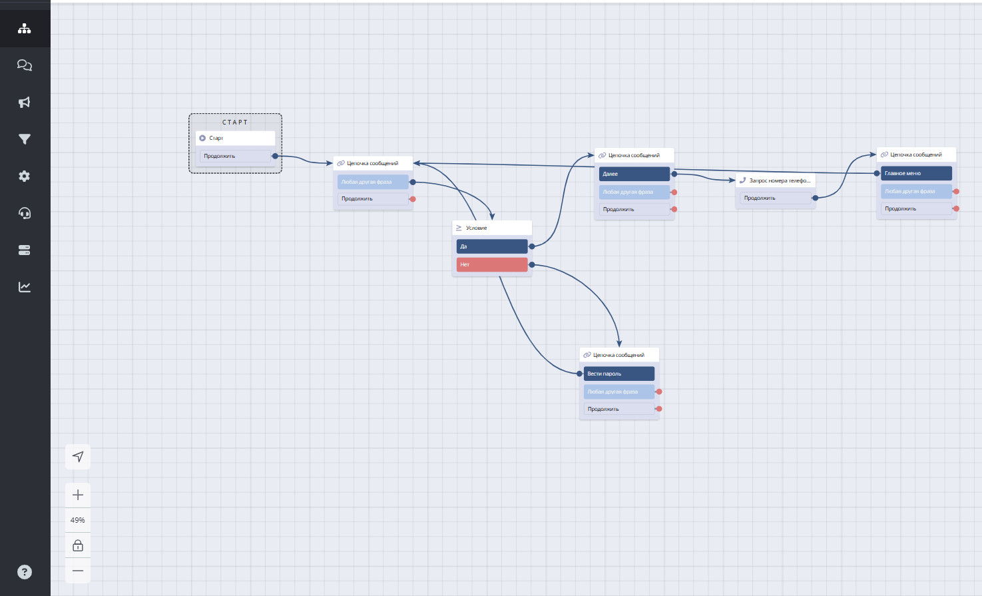Open the Цепочка сообщений header above Далее
Screen dimensions: 982x596
(634, 155)
